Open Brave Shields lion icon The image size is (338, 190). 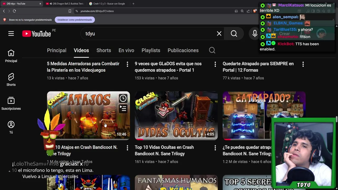pos(255,11)
